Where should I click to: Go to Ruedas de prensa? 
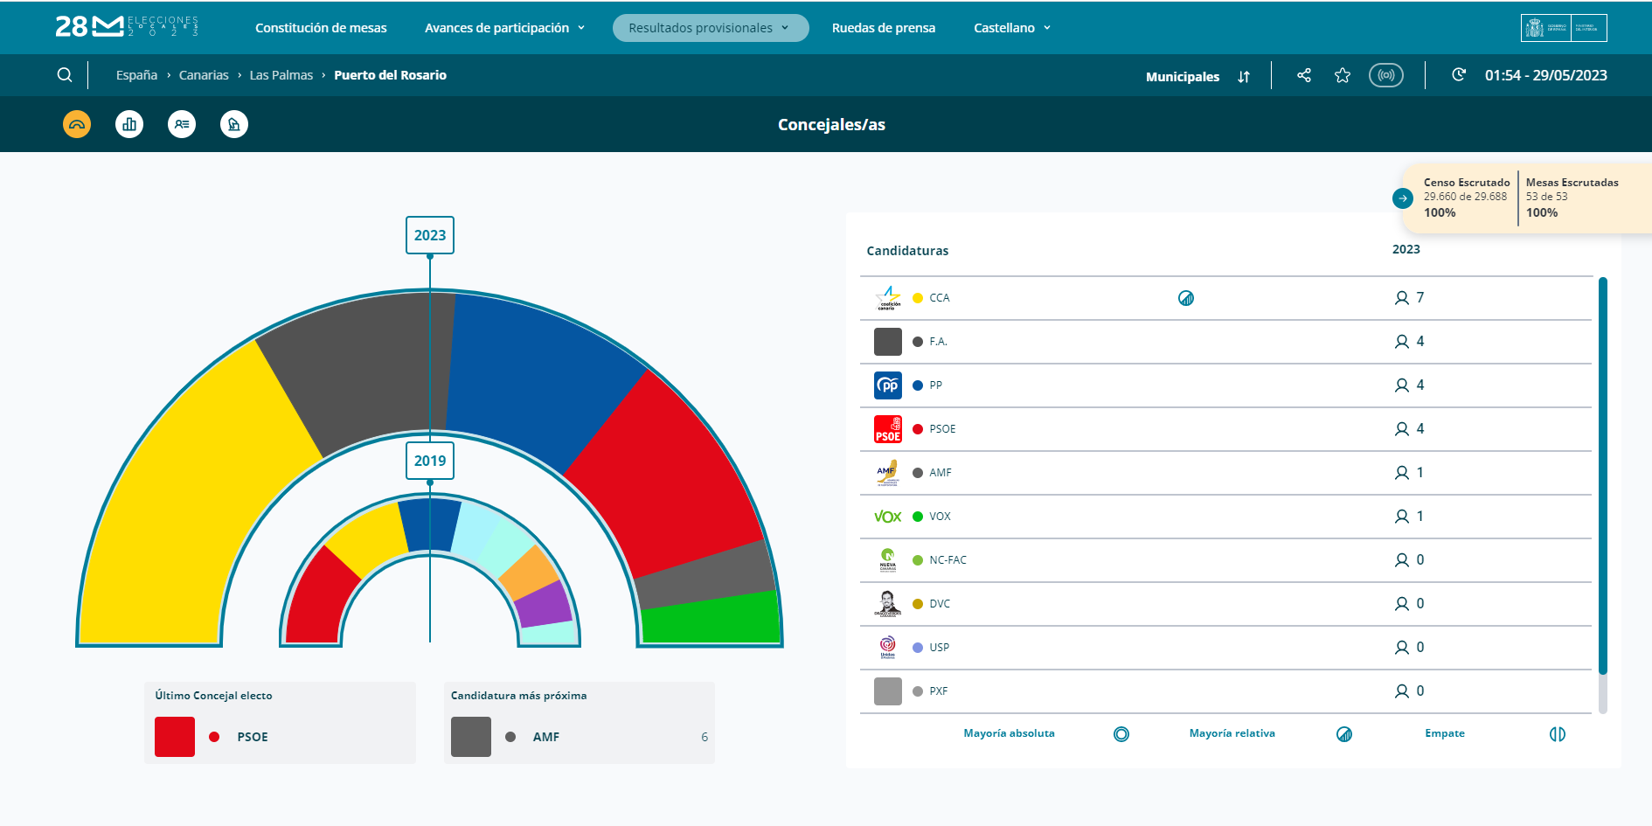coord(883,28)
